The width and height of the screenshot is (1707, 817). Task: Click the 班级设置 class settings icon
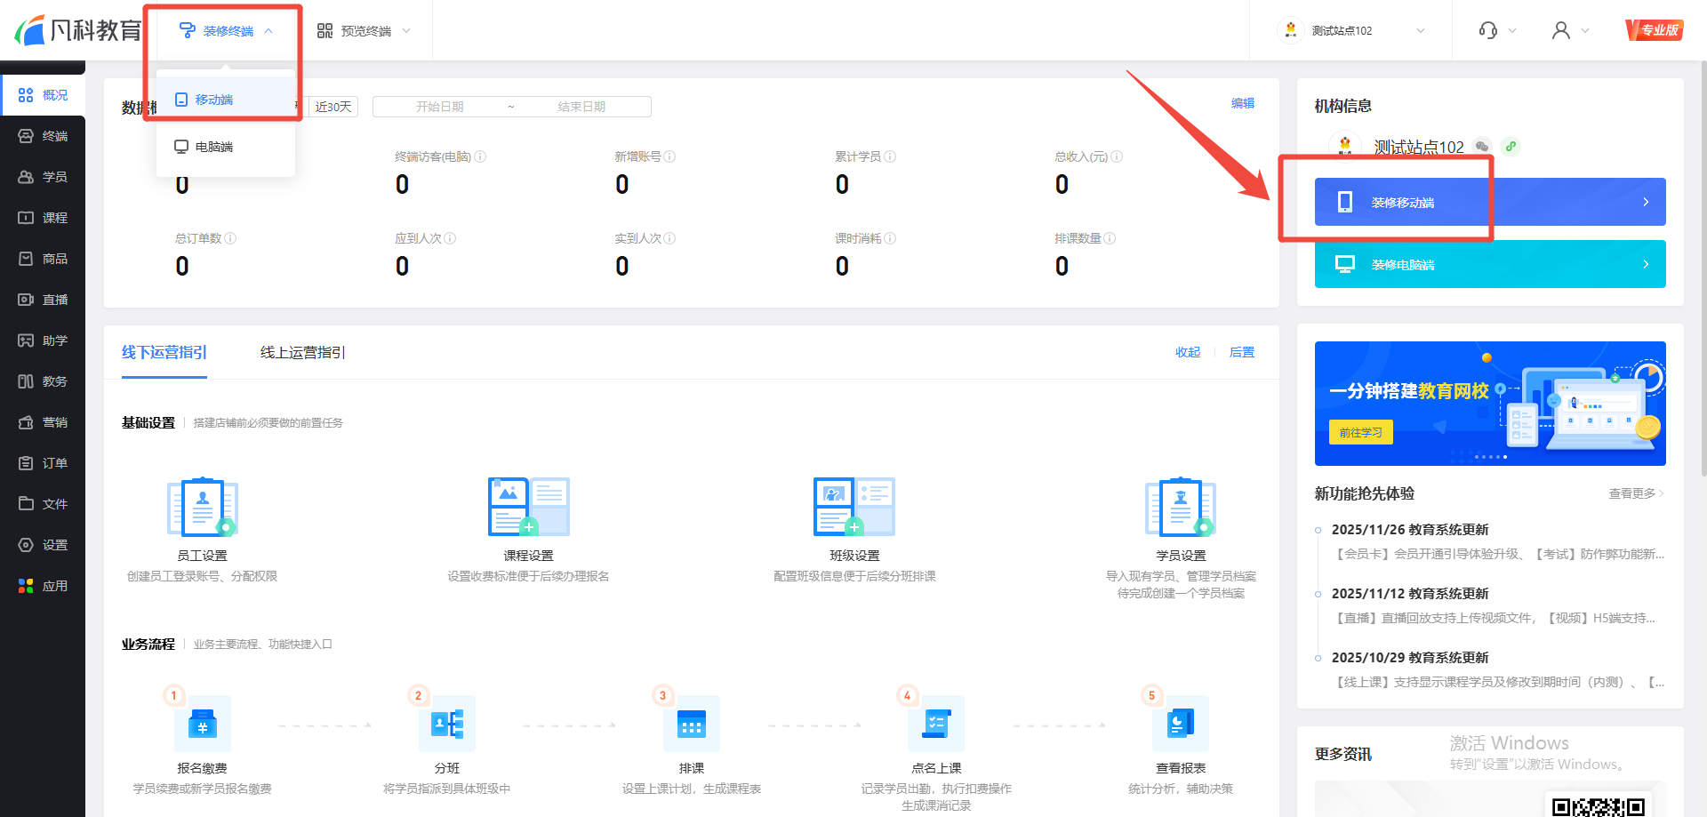tap(853, 507)
